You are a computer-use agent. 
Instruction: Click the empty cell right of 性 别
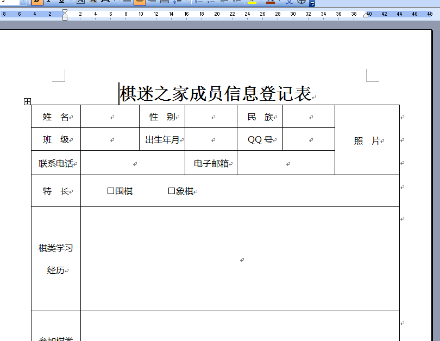pos(211,117)
